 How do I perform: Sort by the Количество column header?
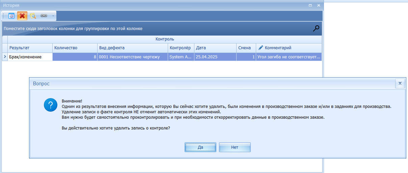(75, 48)
